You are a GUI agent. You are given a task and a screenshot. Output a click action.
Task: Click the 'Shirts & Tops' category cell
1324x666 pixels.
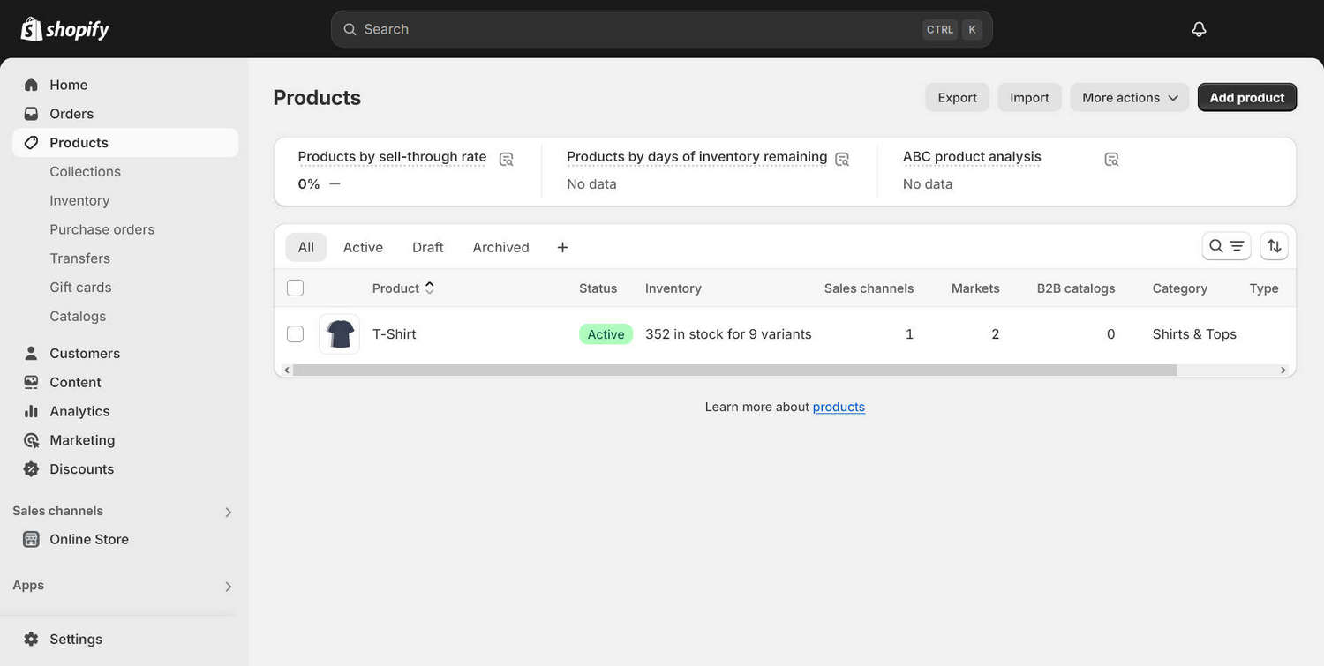(x=1194, y=333)
